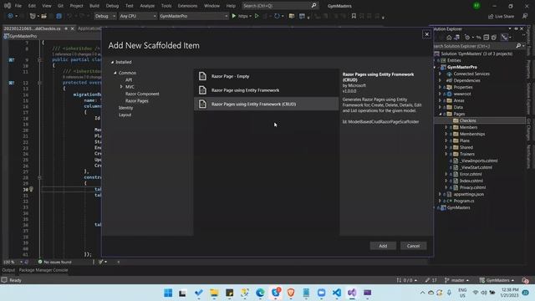
Task: Close the 20230121065 AddCheckins.cs editor tab
Action: (72, 28)
